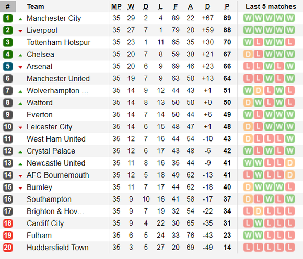Click Newcastle United's last D result badge
The width and height of the screenshot is (303, 259).
[x=290, y=163]
